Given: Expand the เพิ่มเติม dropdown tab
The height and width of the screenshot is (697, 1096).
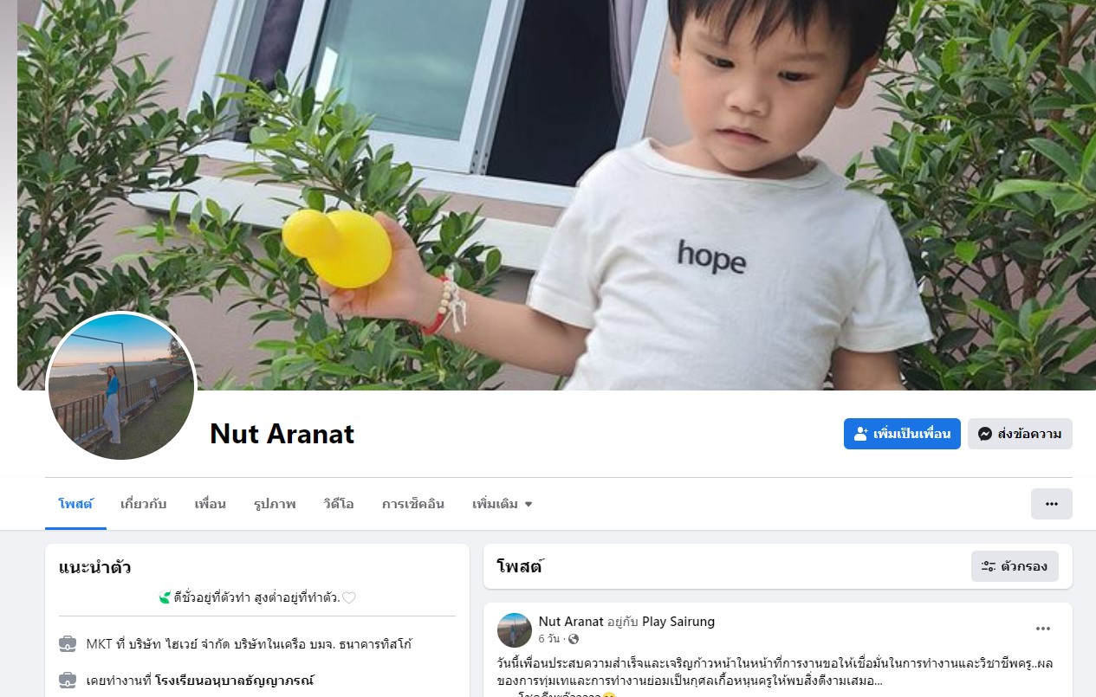Looking at the screenshot, I should pos(502,504).
